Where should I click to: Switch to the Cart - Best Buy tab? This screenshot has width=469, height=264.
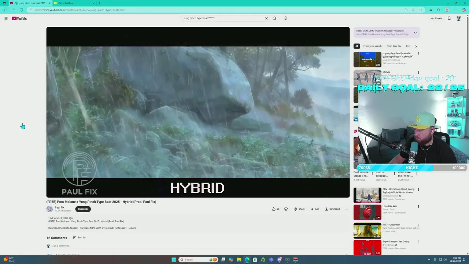click(x=66, y=3)
